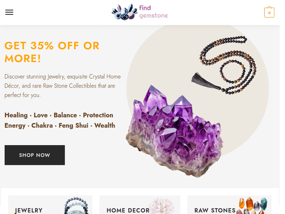Click the Get 35% Off headline
Viewport: 285px width, 214px height.
pyautogui.click(x=52, y=52)
